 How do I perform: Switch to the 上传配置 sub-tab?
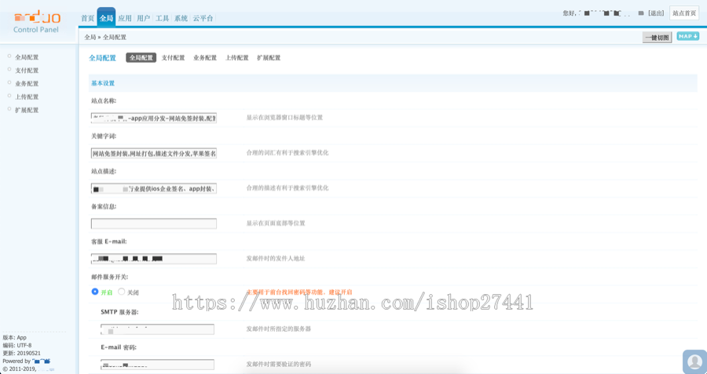pyautogui.click(x=237, y=57)
